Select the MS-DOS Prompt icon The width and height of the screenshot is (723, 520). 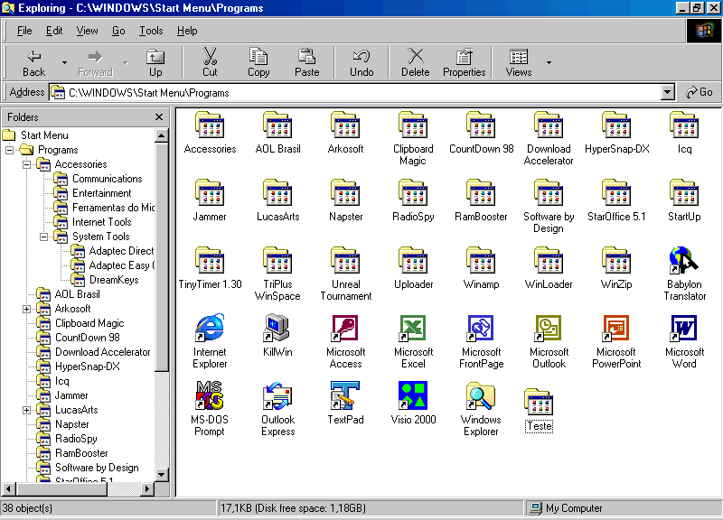coord(210,396)
